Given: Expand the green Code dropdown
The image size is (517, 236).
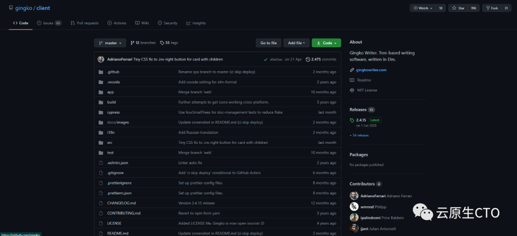Looking at the screenshot, I should point(326,43).
